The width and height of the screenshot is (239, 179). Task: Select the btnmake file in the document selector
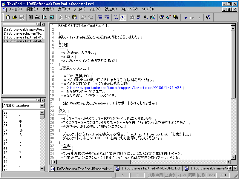[24, 29]
